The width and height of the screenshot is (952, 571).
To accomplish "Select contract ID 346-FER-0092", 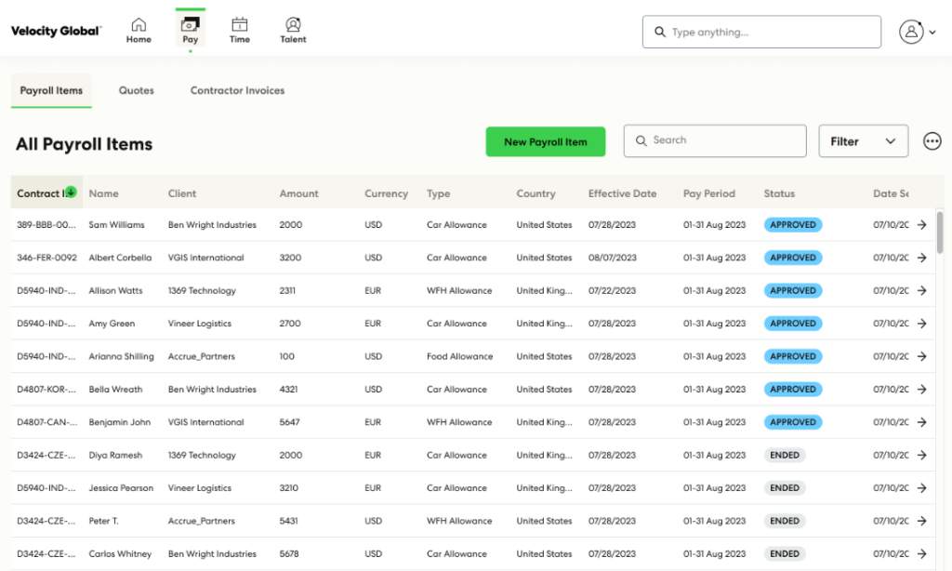I will tap(46, 258).
